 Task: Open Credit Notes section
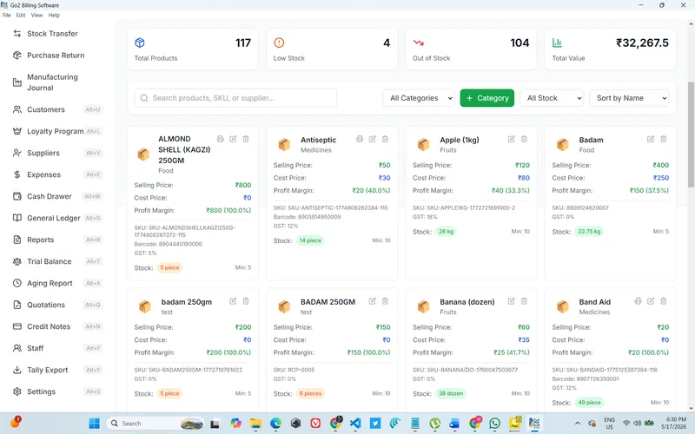pyautogui.click(x=57, y=326)
